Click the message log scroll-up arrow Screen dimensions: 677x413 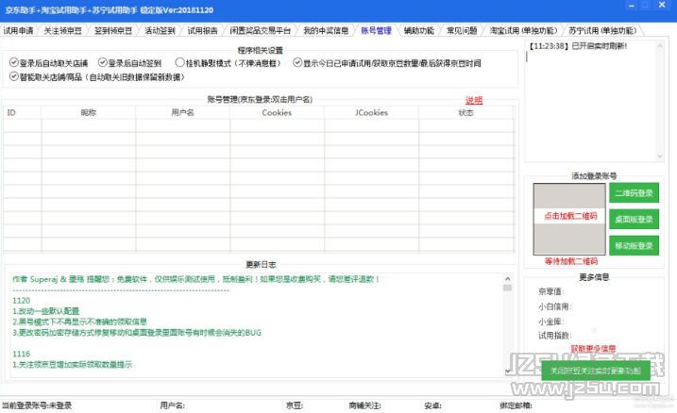click(x=660, y=46)
